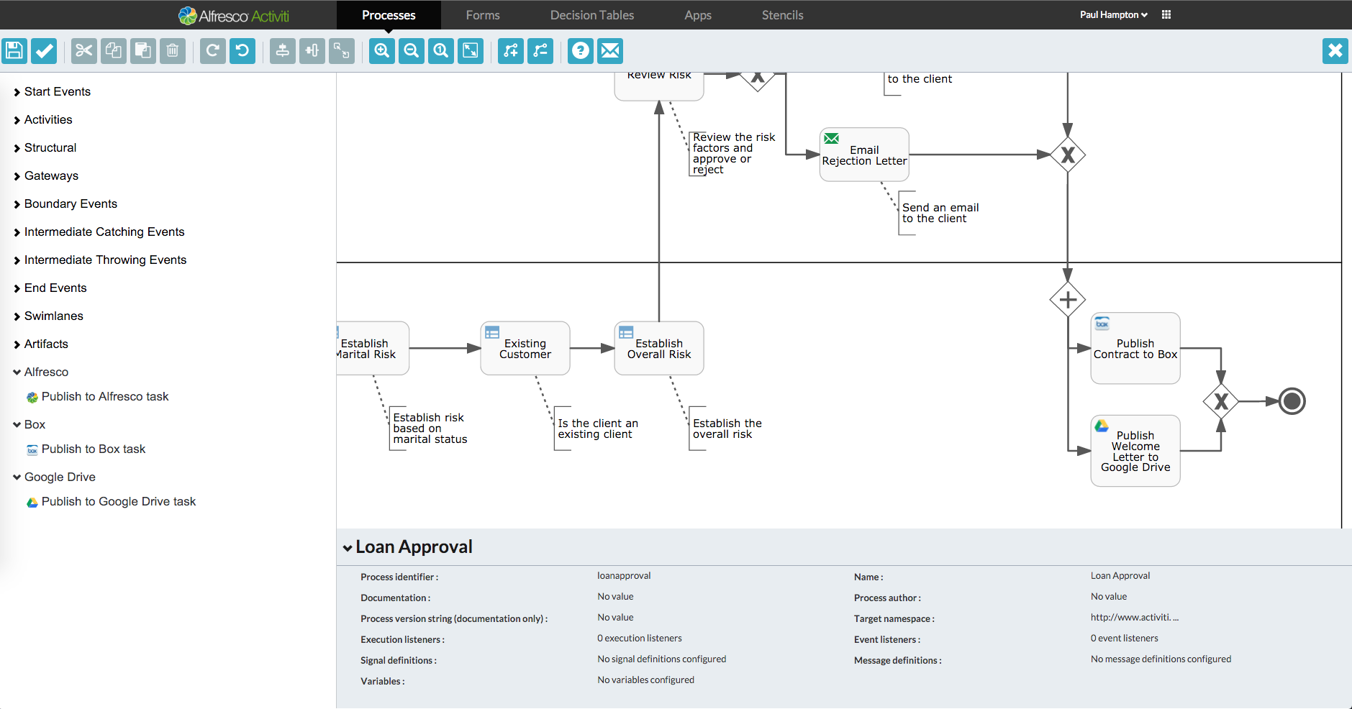The height and width of the screenshot is (709, 1352).
Task: Select the Email Rejection Letter task on the canvas
Action: pyautogui.click(x=864, y=155)
